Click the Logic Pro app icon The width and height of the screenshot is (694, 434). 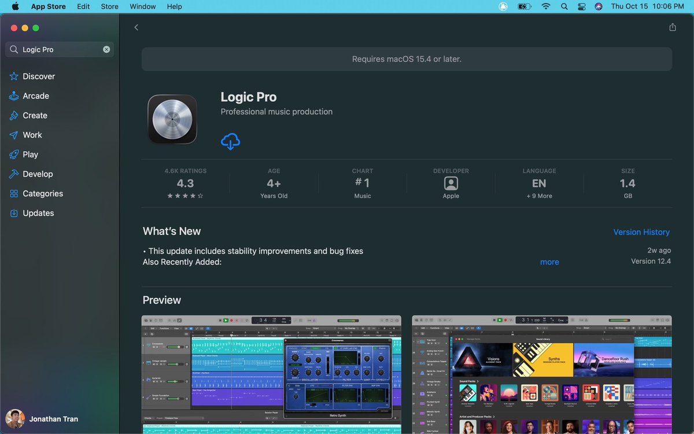click(172, 119)
